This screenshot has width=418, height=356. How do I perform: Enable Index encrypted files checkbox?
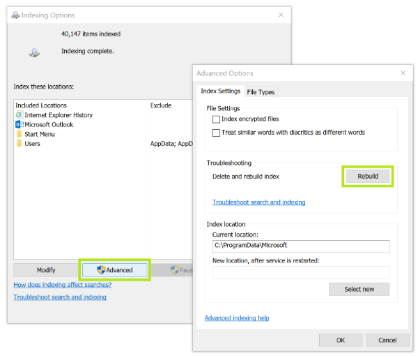pos(216,120)
